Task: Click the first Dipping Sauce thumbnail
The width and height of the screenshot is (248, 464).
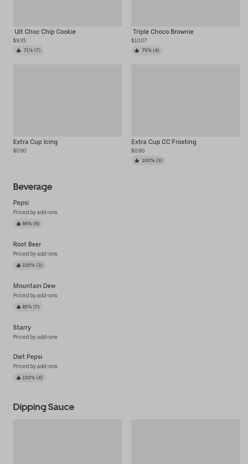Action: (67, 441)
